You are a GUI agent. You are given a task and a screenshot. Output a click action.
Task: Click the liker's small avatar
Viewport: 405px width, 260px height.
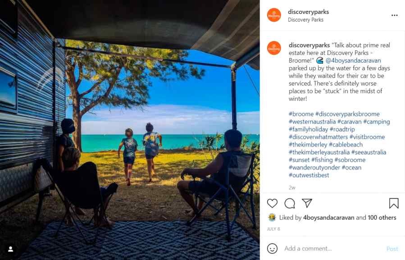tap(272, 217)
